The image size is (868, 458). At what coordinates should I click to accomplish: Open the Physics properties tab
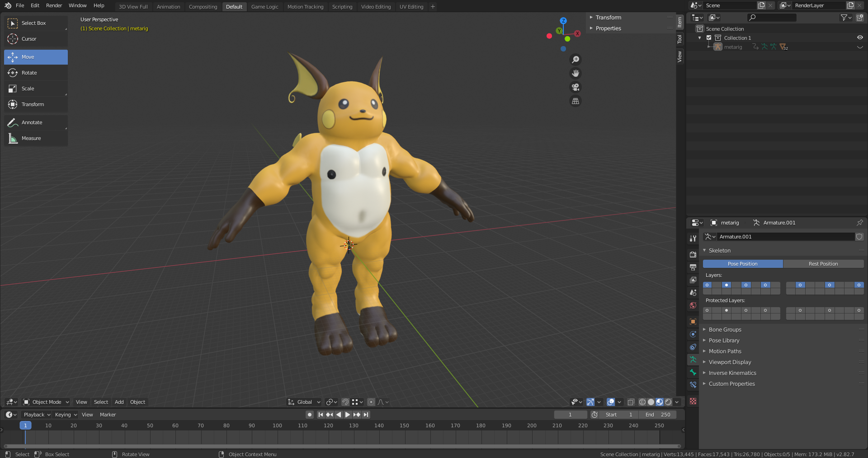point(693,334)
